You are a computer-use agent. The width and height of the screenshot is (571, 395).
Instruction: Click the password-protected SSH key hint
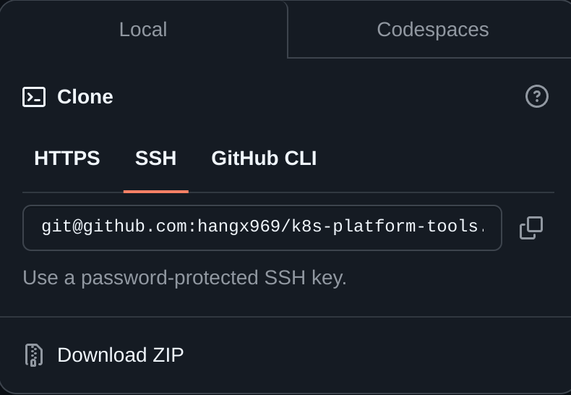(x=184, y=278)
